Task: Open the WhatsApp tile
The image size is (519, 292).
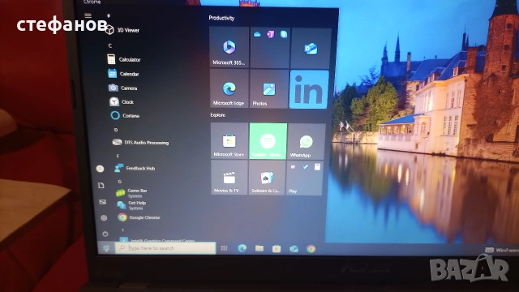Action: pos(307,141)
